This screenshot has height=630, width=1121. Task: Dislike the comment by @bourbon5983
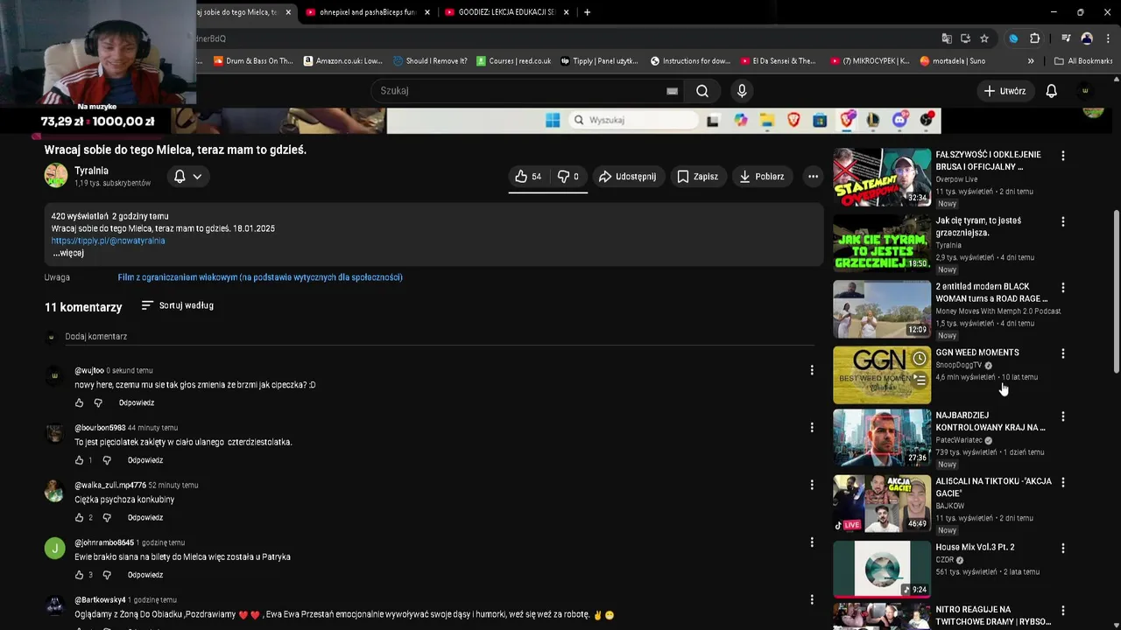[x=107, y=460]
